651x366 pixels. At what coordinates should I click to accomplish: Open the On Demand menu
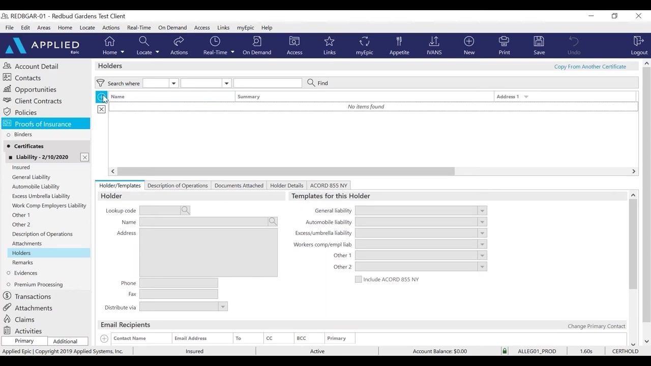tap(172, 27)
